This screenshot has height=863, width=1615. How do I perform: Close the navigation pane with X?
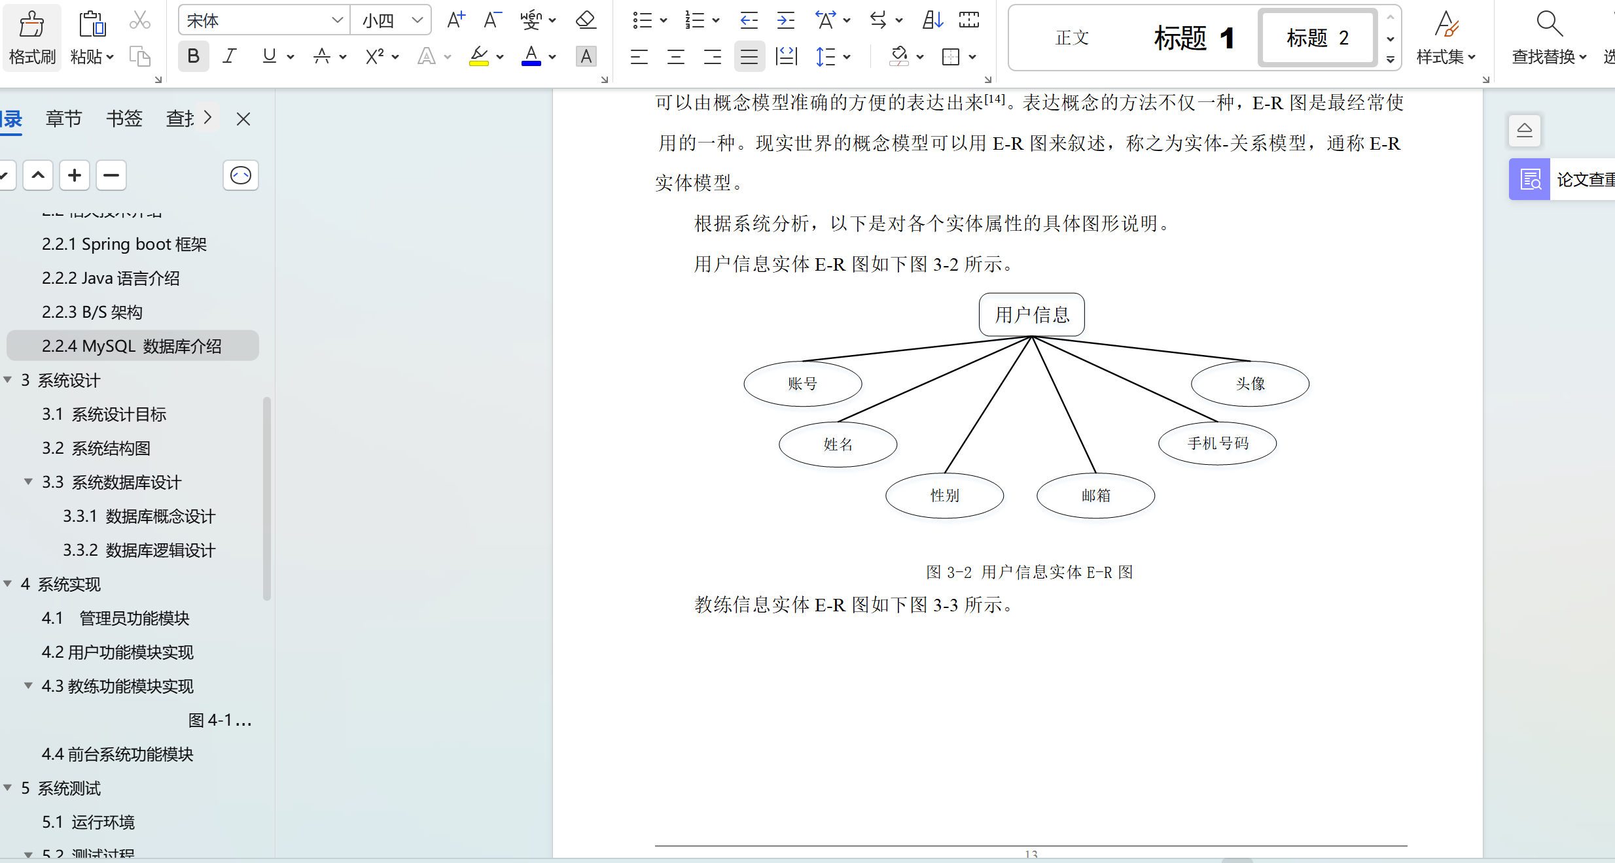point(243,119)
